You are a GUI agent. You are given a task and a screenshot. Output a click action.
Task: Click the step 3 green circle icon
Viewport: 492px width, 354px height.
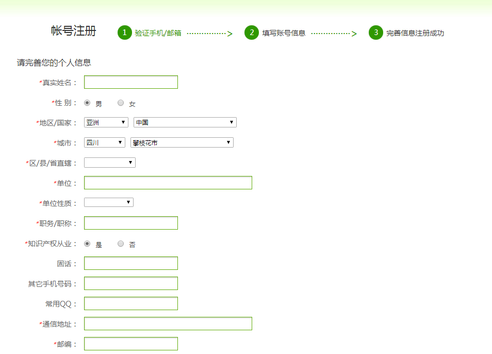(x=375, y=33)
